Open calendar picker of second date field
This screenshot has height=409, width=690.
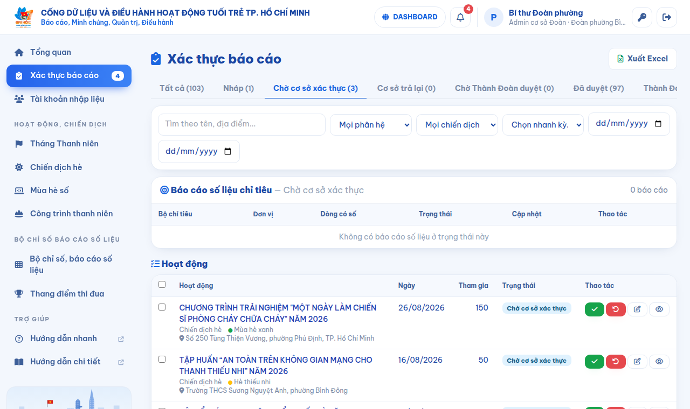point(227,151)
